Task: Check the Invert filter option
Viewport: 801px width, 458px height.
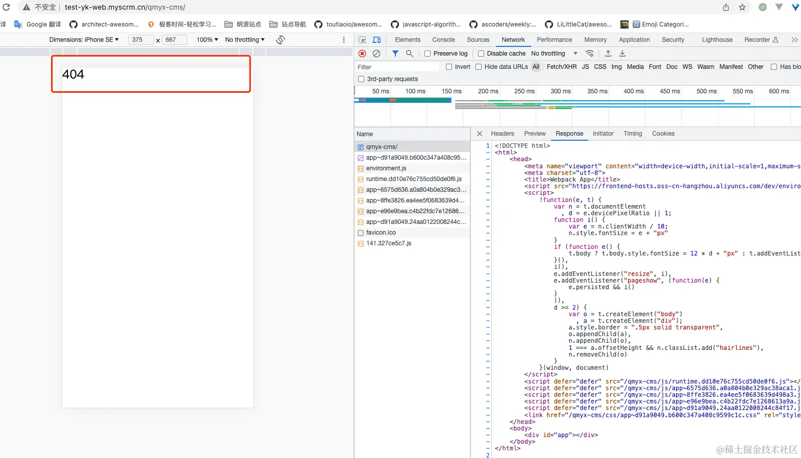Action: (x=449, y=67)
